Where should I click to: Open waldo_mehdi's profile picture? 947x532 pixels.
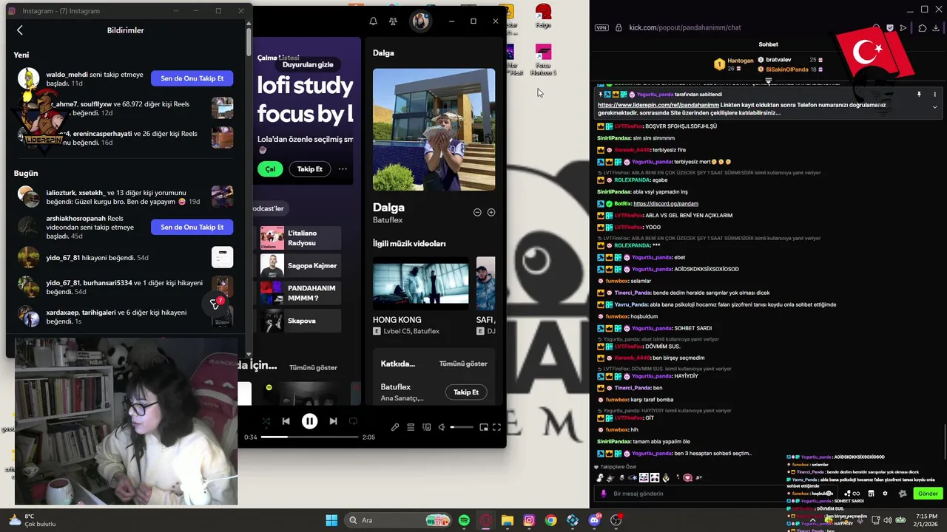[x=28, y=78]
